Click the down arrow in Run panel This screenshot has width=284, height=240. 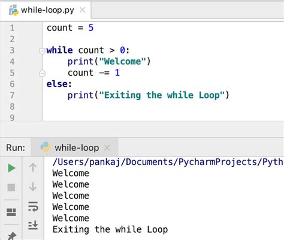(x=33, y=187)
